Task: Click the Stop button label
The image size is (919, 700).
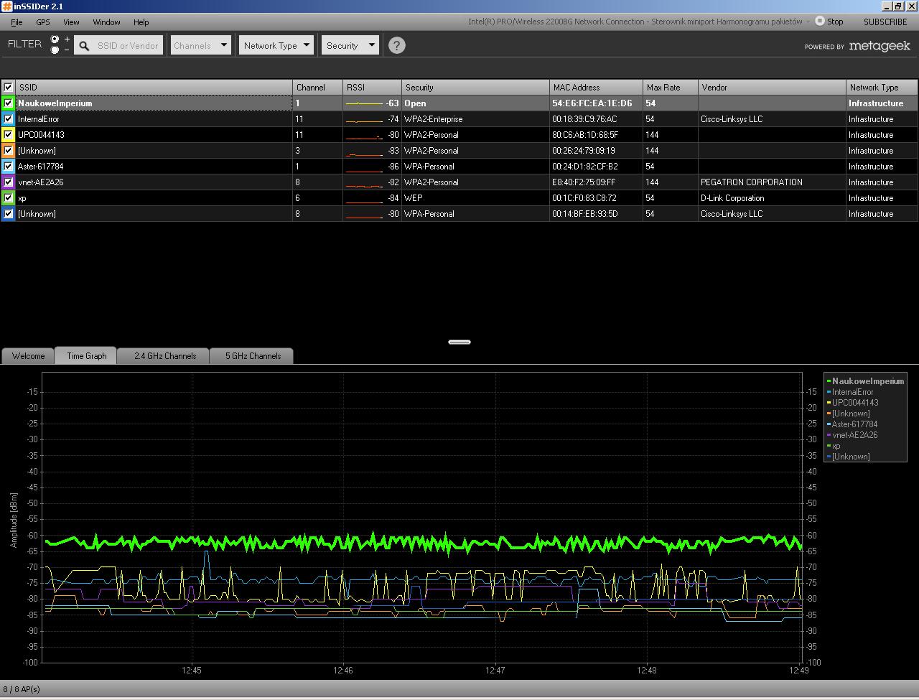Action: [x=835, y=22]
